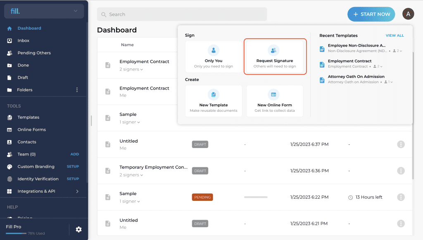
Task: Click the pending Sample progress bar
Action: (x=256, y=197)
